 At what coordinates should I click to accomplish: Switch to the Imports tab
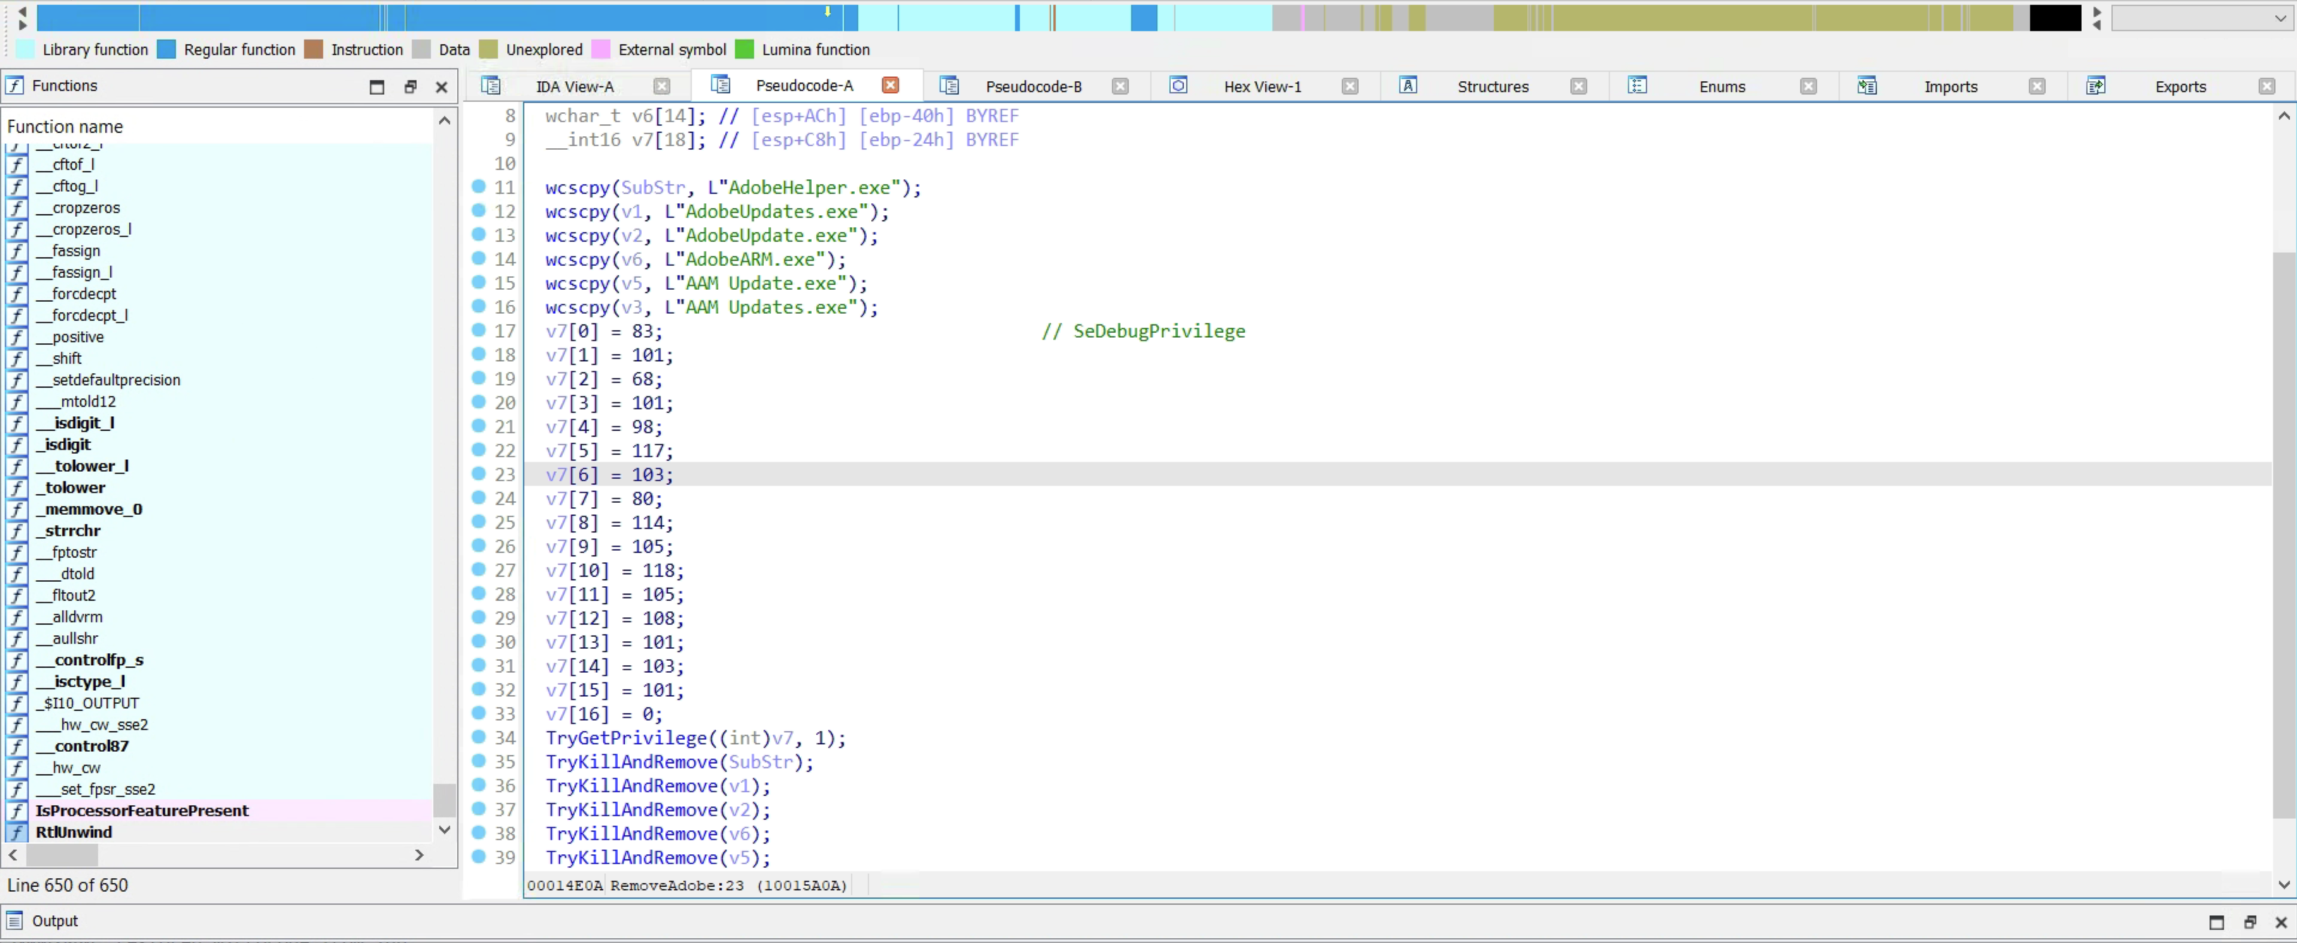pos(1950,86)
